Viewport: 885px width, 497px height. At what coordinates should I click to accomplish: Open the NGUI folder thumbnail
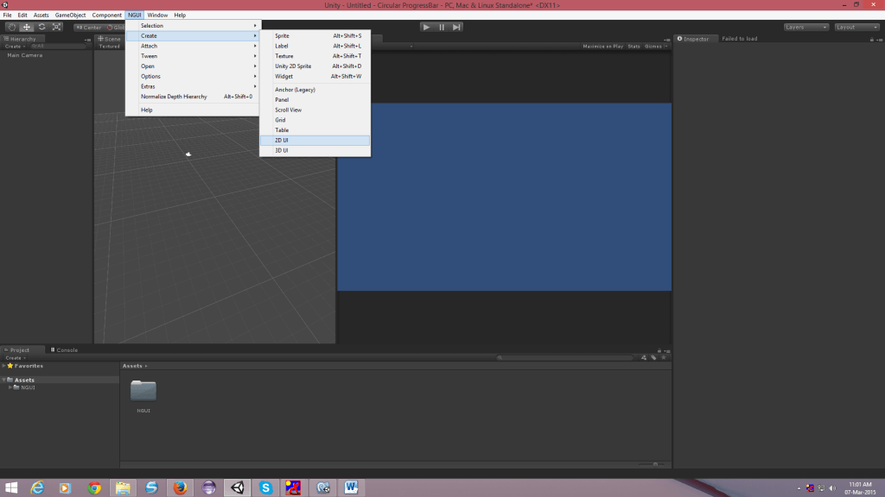(143, 391)
